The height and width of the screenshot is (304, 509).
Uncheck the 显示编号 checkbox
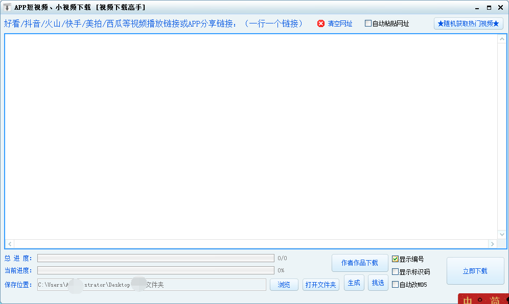click(395, 259)
